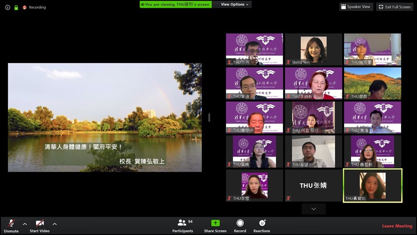Open the View Options dropdown
417x235 pixels.
[x=235, y=4]
